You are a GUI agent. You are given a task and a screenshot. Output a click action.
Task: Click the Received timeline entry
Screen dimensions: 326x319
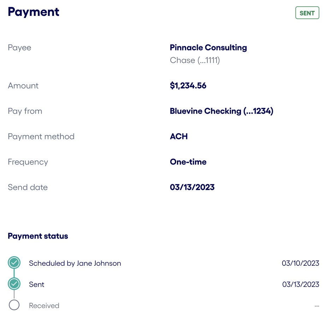(44, 305)
